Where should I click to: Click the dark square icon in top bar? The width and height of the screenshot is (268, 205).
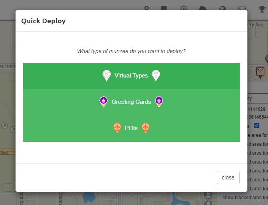(164, 8)
